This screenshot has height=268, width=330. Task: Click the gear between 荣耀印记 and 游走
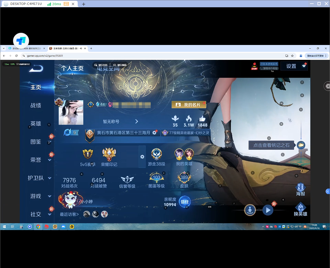pyautogui.click(x=142, y=157)
